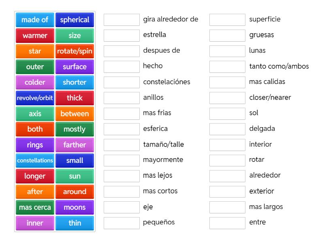This screenshot has width=324, height=243.
Task: Select the 'spherical' tile
Action: tap(75, 20)
